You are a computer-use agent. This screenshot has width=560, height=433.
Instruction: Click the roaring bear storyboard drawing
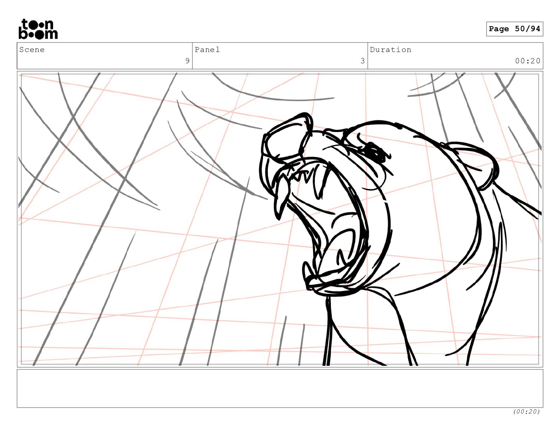280,219
